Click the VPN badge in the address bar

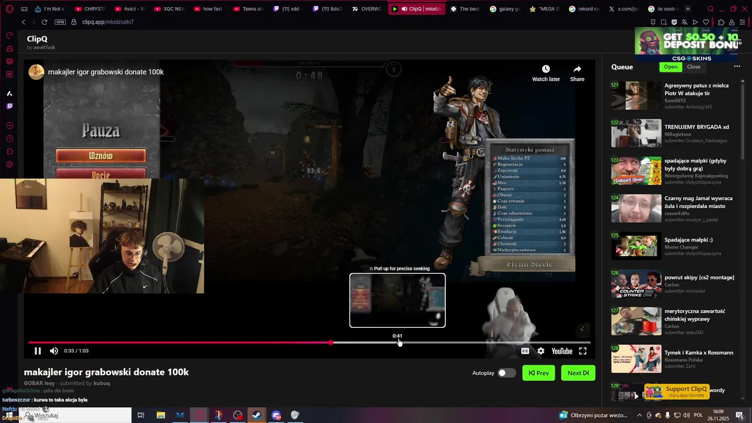click(60, 22)
